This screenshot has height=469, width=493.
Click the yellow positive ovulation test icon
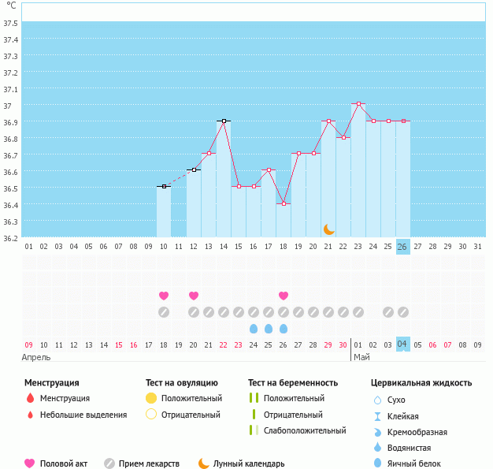tap(151, 398)
